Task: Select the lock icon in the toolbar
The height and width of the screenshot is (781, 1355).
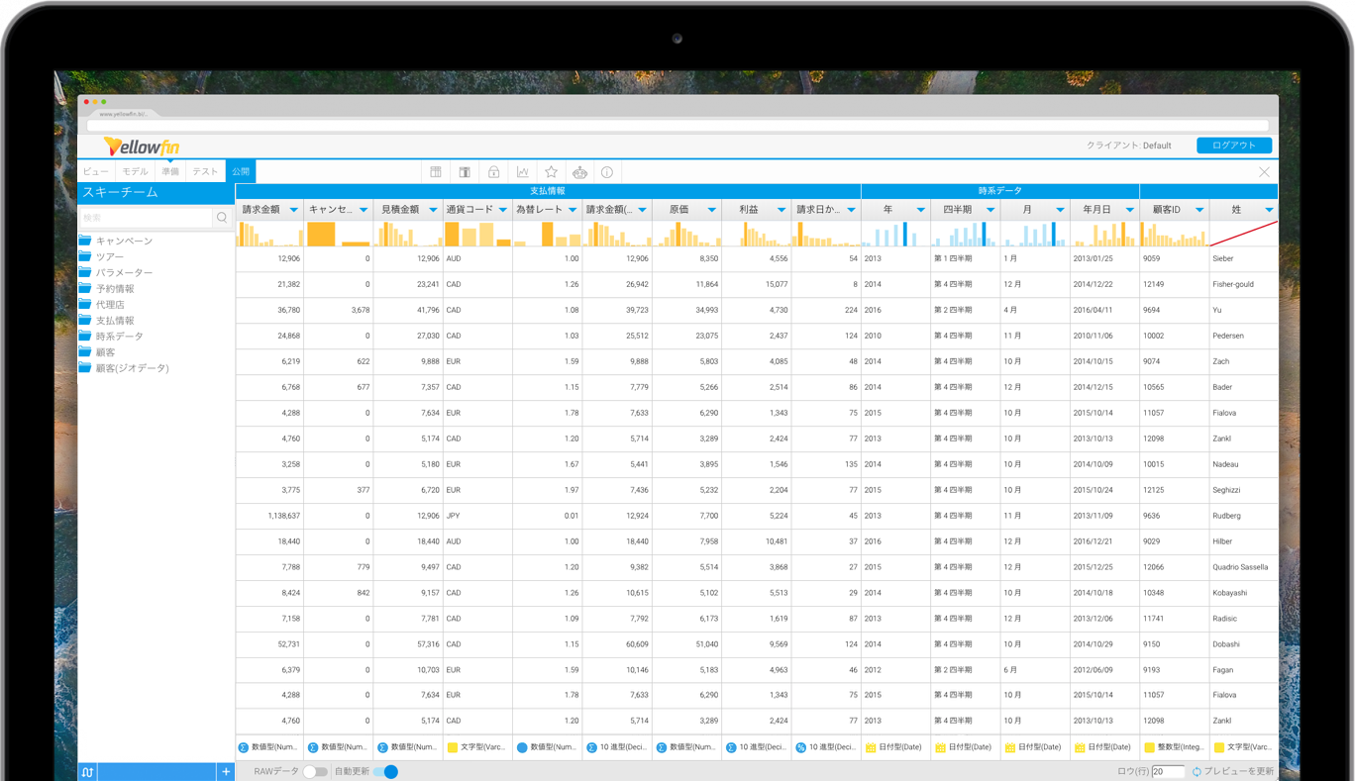Action: [493, 171]
